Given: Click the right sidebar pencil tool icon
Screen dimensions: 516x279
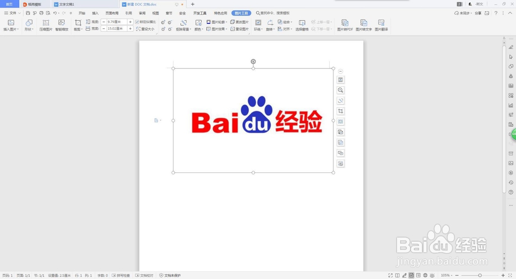Looking at the screenshot, I should (511, 47).
